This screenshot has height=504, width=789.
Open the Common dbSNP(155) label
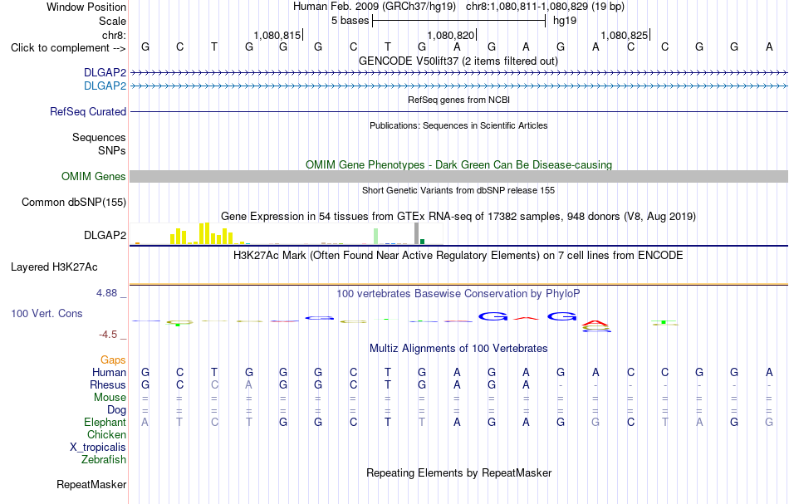point(73,203)
